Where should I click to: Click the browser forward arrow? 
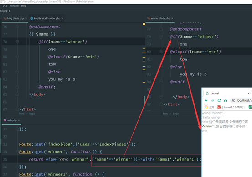point(212,100)
